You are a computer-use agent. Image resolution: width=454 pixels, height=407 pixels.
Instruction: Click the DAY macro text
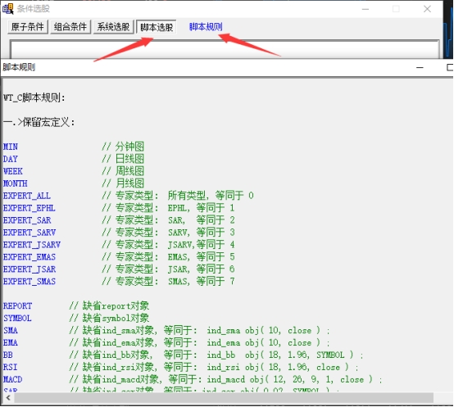tap(11, 159)
